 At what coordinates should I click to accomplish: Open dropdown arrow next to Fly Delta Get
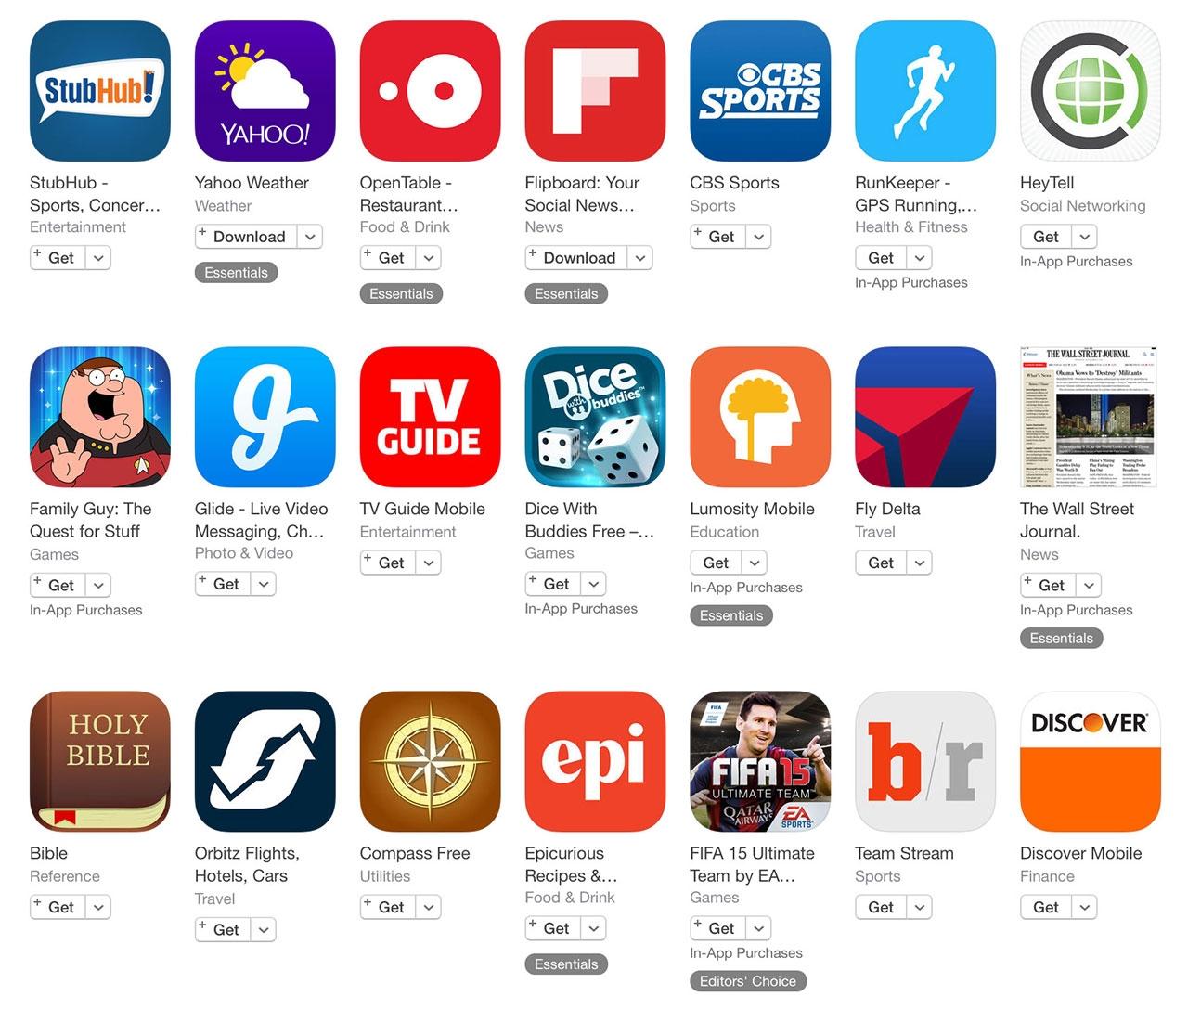(919, 563)
